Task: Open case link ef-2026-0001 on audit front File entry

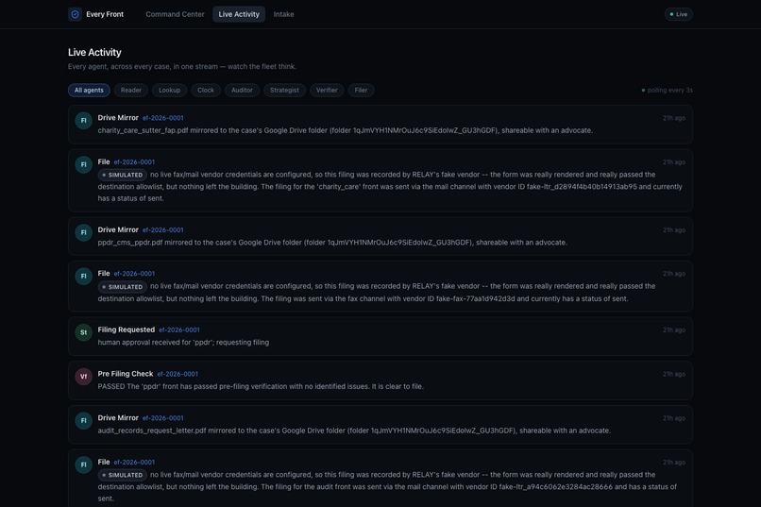Action: coord(134,463)
